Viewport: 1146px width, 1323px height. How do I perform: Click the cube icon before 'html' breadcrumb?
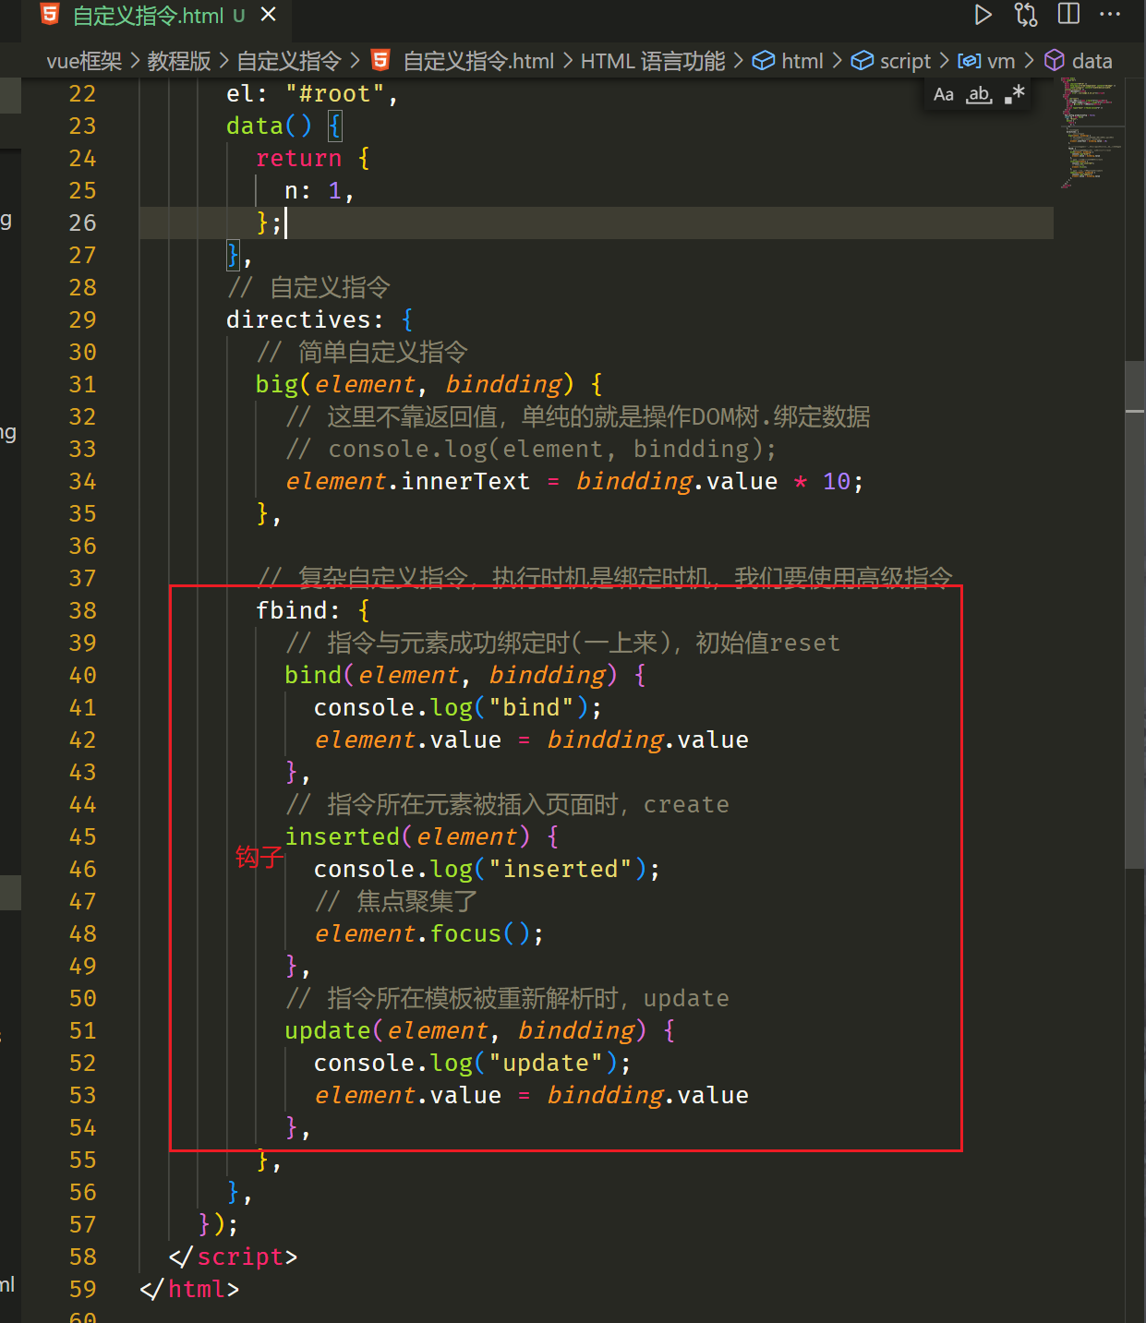[x=764, y=61]
